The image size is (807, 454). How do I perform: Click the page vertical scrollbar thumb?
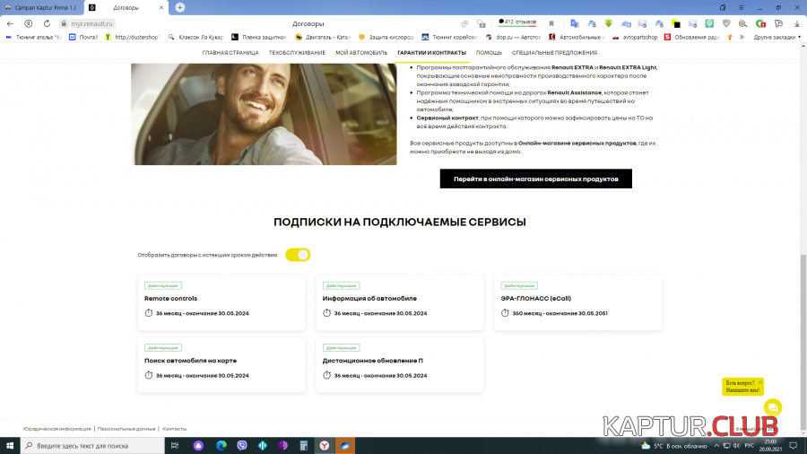[x=803, y=343]
